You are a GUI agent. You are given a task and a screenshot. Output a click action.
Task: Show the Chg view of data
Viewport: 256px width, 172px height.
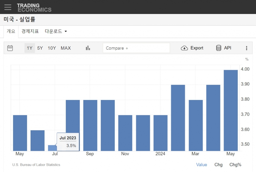(x=218, y=164)
